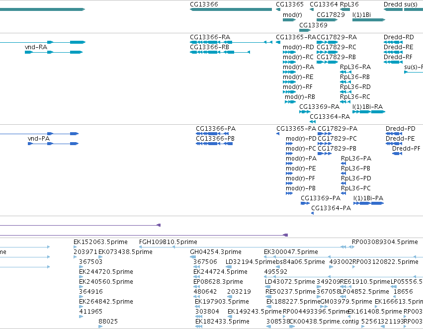Viewport: 423px width, 329px height.
Task: Click the EK244720.5prime EST label
Action: [106, 272]
